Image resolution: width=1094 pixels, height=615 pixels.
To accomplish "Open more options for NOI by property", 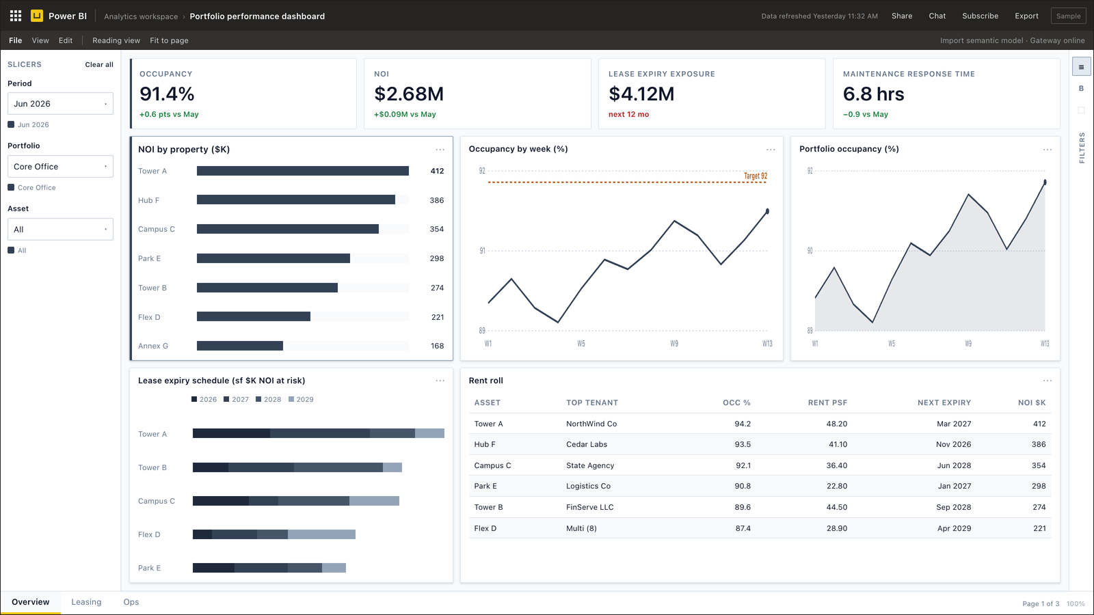I will click(x=440, y=150).
